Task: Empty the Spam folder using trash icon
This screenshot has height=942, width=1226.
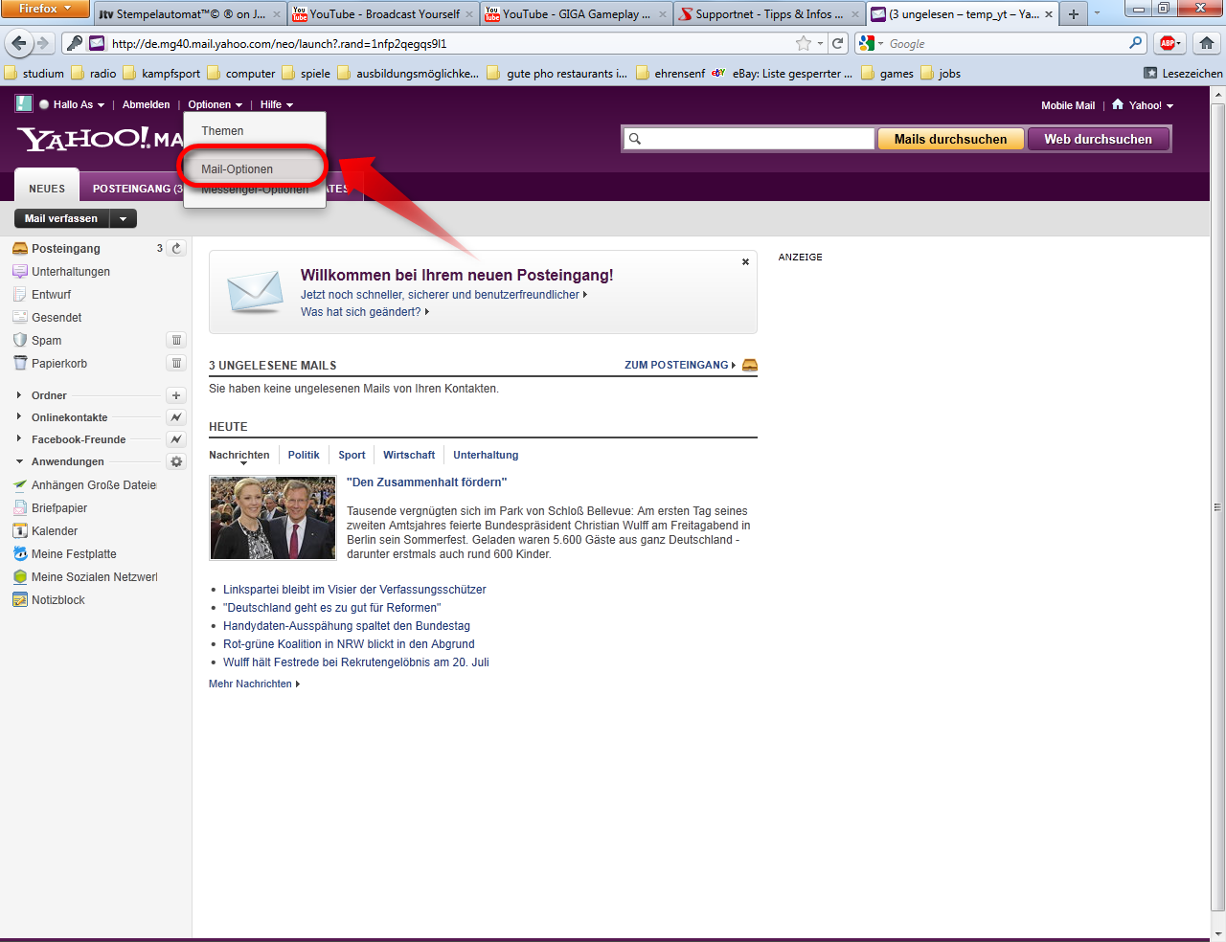Action: pos(176,340)
